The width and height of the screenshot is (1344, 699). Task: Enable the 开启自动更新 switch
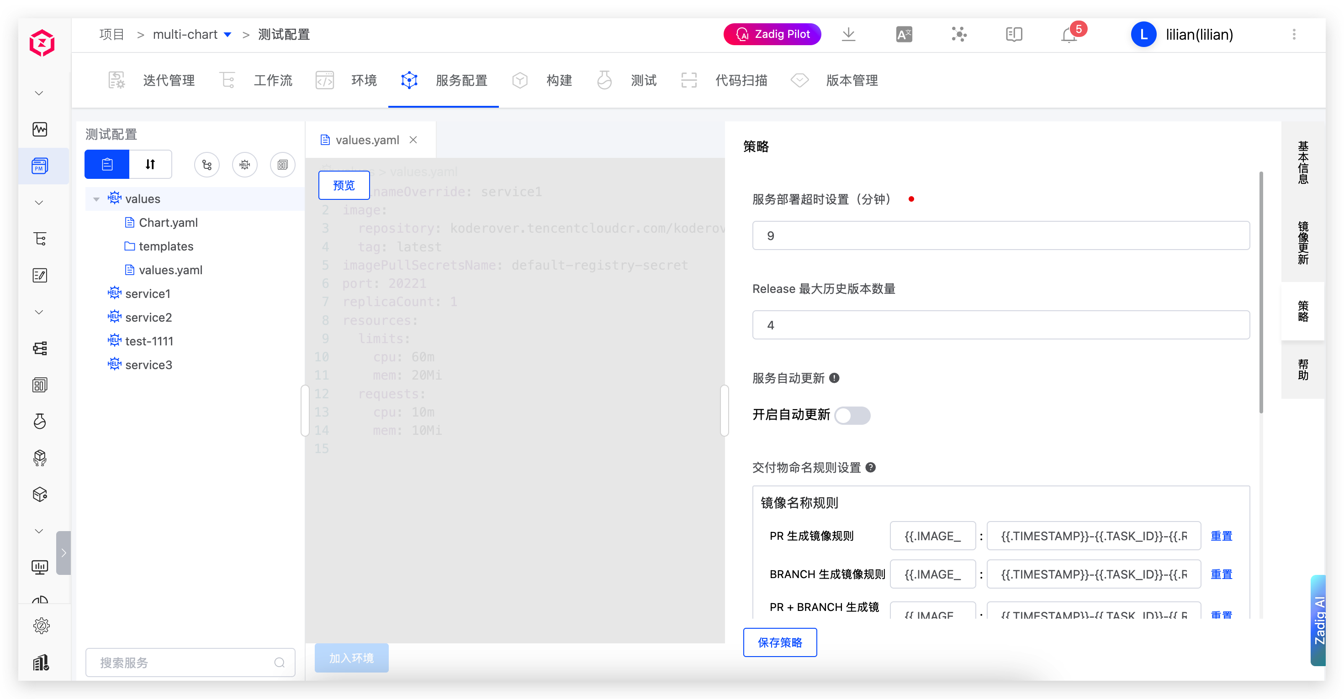852,416
